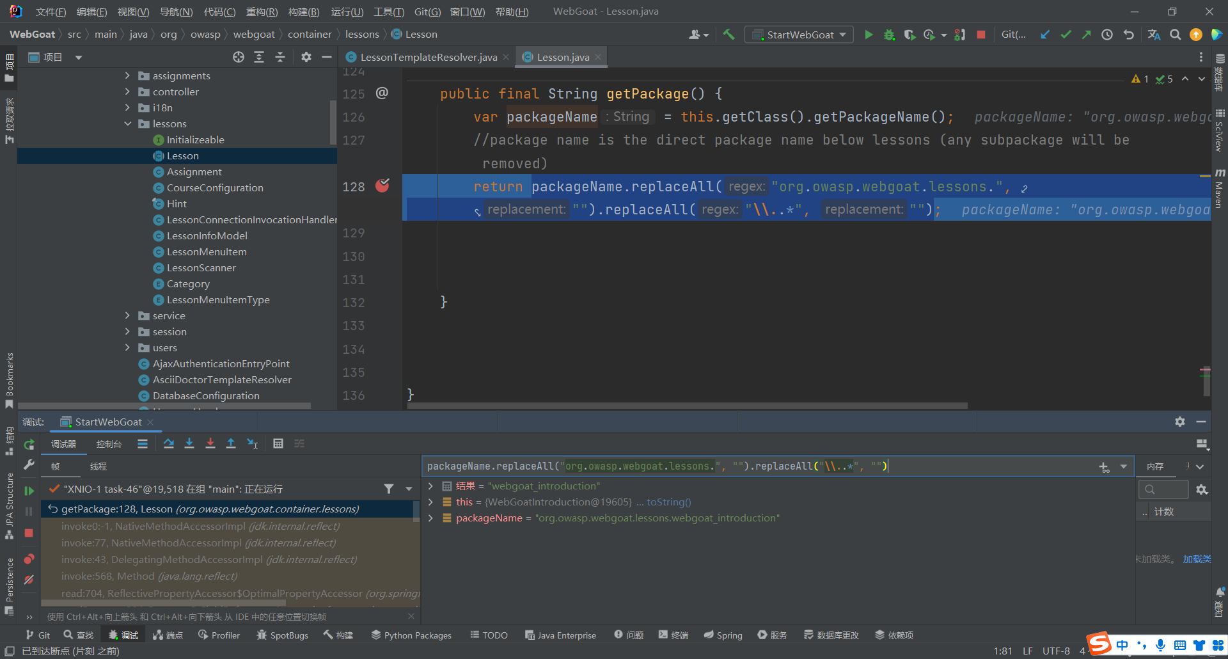Expand packageName variable node
The width and height of the screenshot is (1228, 659).
[x=430, y=518]
